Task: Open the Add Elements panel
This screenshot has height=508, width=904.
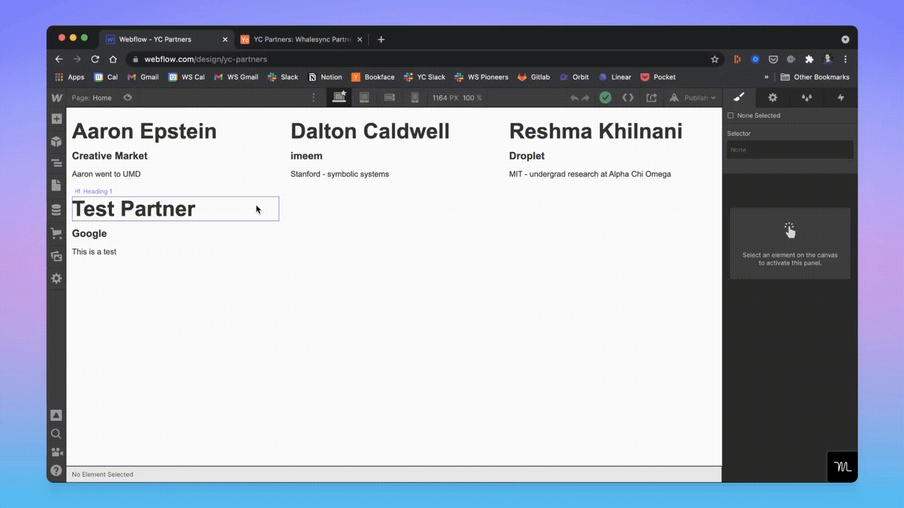Action: coord(56,119)
